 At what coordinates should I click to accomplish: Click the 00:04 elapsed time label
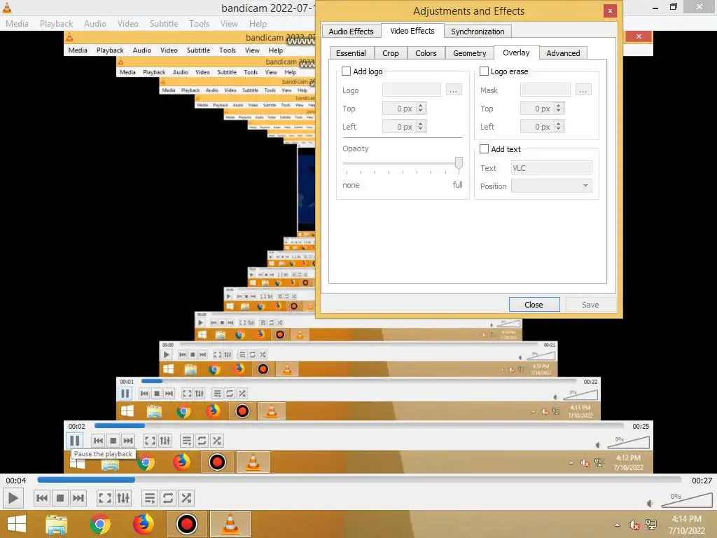pyautogui.click(x=16, y=481)
